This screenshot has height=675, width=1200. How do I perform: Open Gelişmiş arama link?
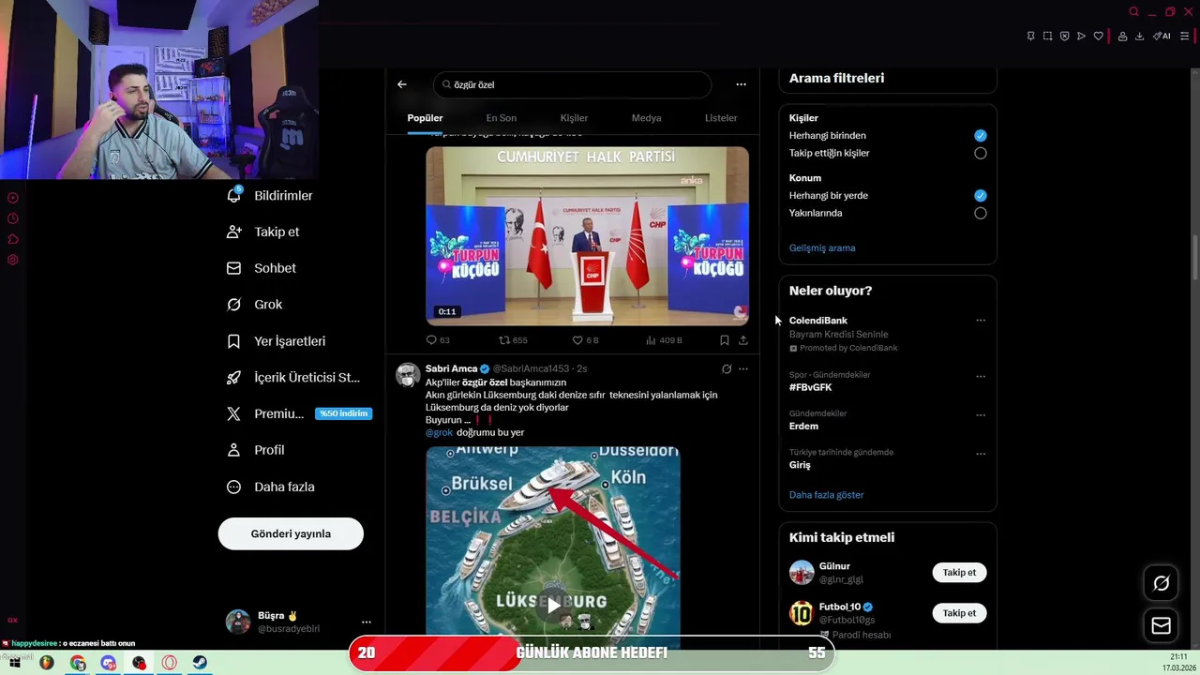click(822, 248)
